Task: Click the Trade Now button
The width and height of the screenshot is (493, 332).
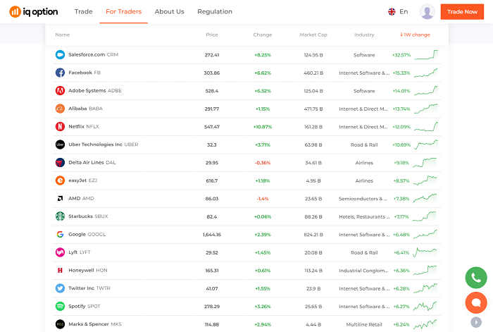Action: [462, 12]
